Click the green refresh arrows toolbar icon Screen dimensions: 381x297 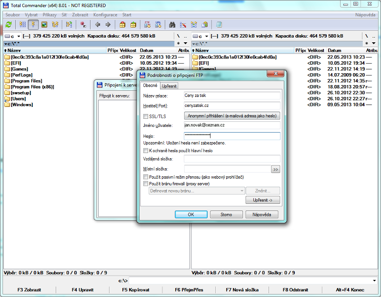point(9,25)
